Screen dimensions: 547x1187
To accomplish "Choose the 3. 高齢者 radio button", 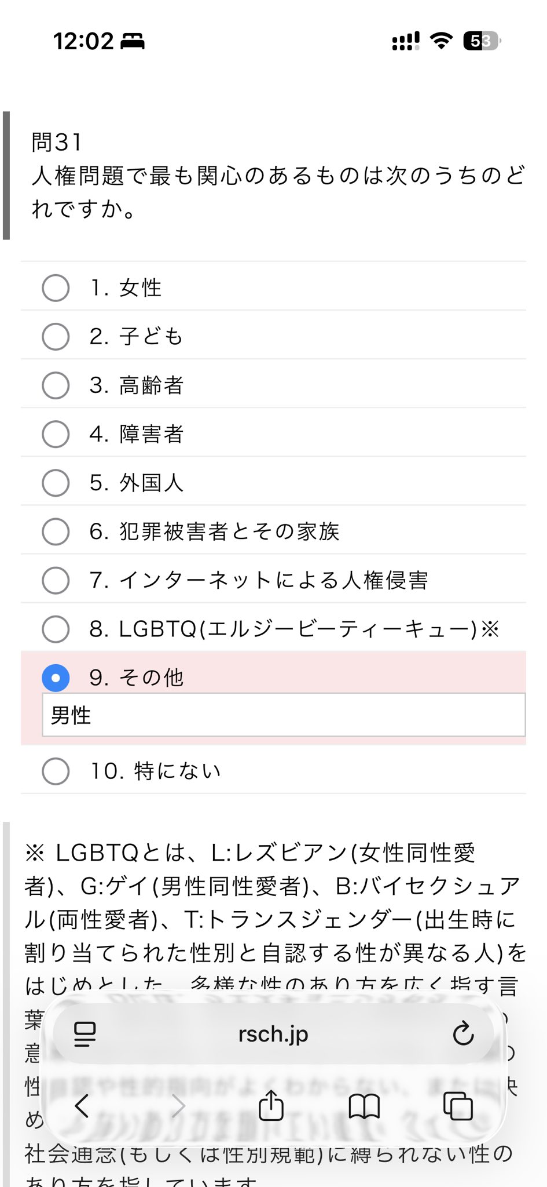I will click(56, 385).
